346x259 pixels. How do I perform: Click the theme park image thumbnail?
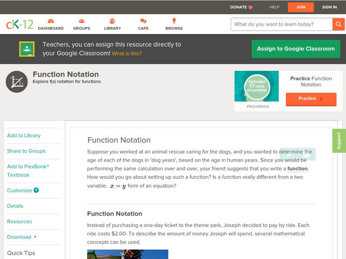128,254
